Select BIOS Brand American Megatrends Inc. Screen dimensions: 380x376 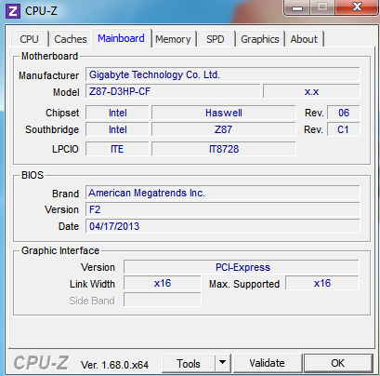point(223,193)
